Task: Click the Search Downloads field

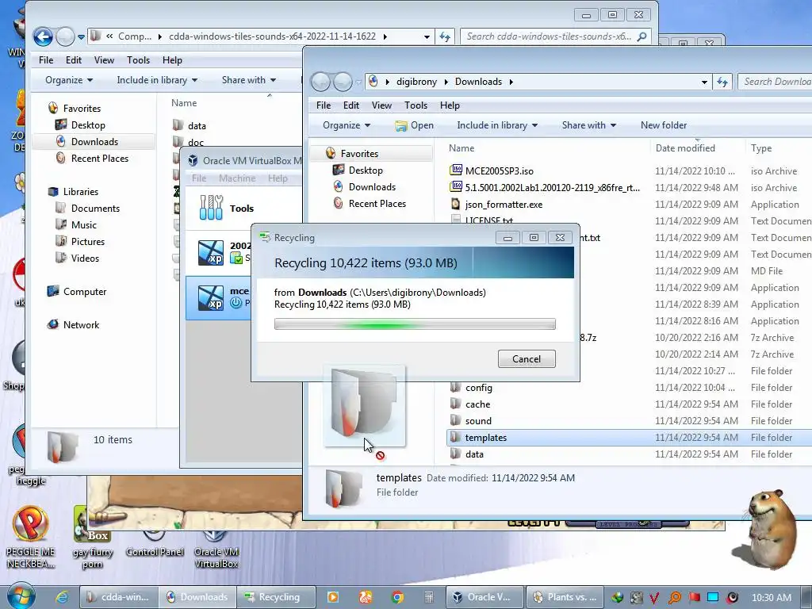Action: [775, 82]
